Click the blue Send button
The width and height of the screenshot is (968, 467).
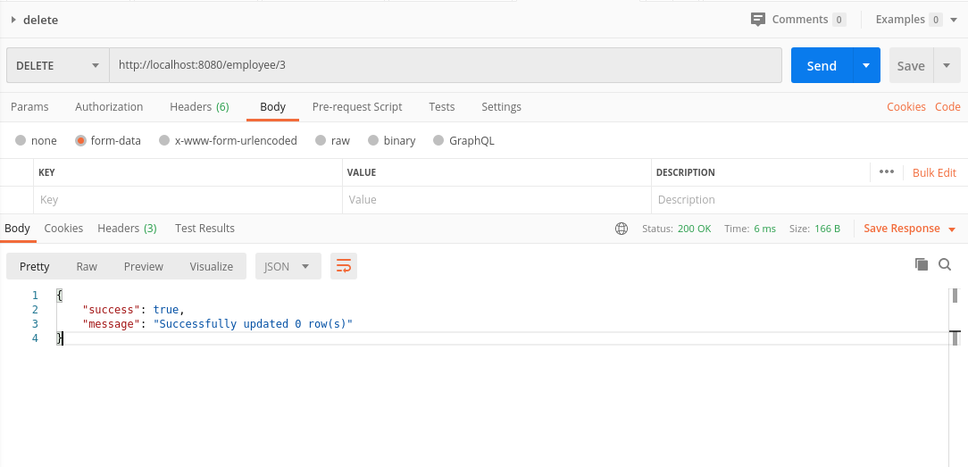[822, 65]
